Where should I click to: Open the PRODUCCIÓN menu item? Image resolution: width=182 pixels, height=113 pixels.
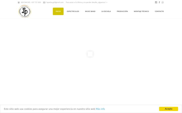pyautogui.click(x=122, y=11)
